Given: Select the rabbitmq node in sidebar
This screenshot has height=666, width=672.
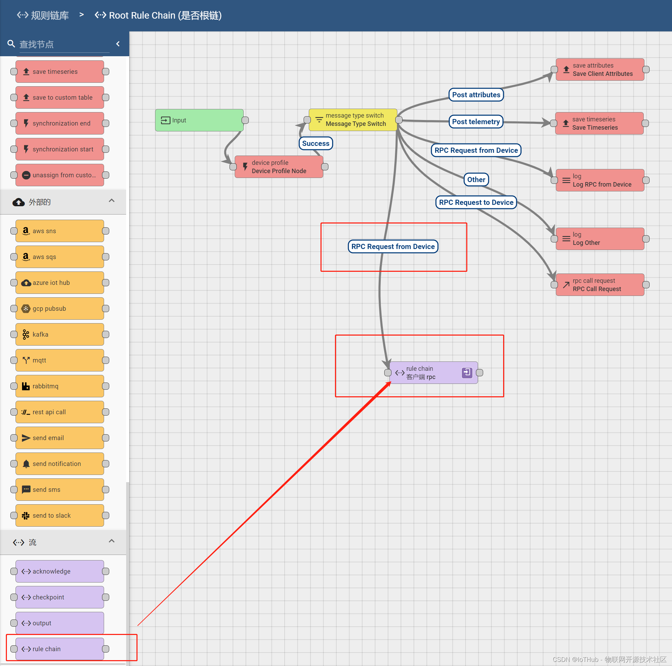Looking at the screenshot, I should [59, 386].
